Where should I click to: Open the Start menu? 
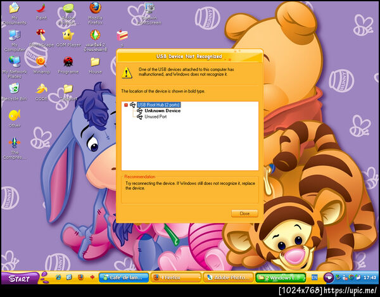click(x=20, y=279)
